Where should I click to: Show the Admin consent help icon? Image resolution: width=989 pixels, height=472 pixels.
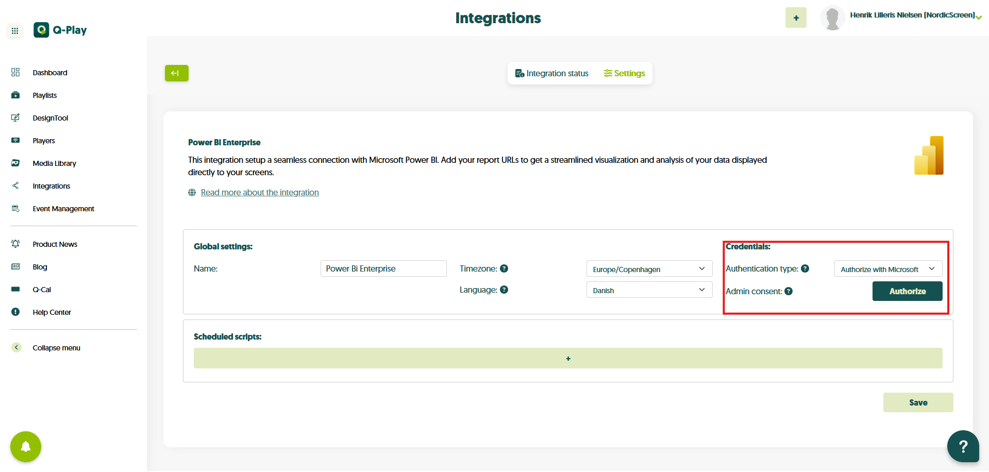[789, 292]
